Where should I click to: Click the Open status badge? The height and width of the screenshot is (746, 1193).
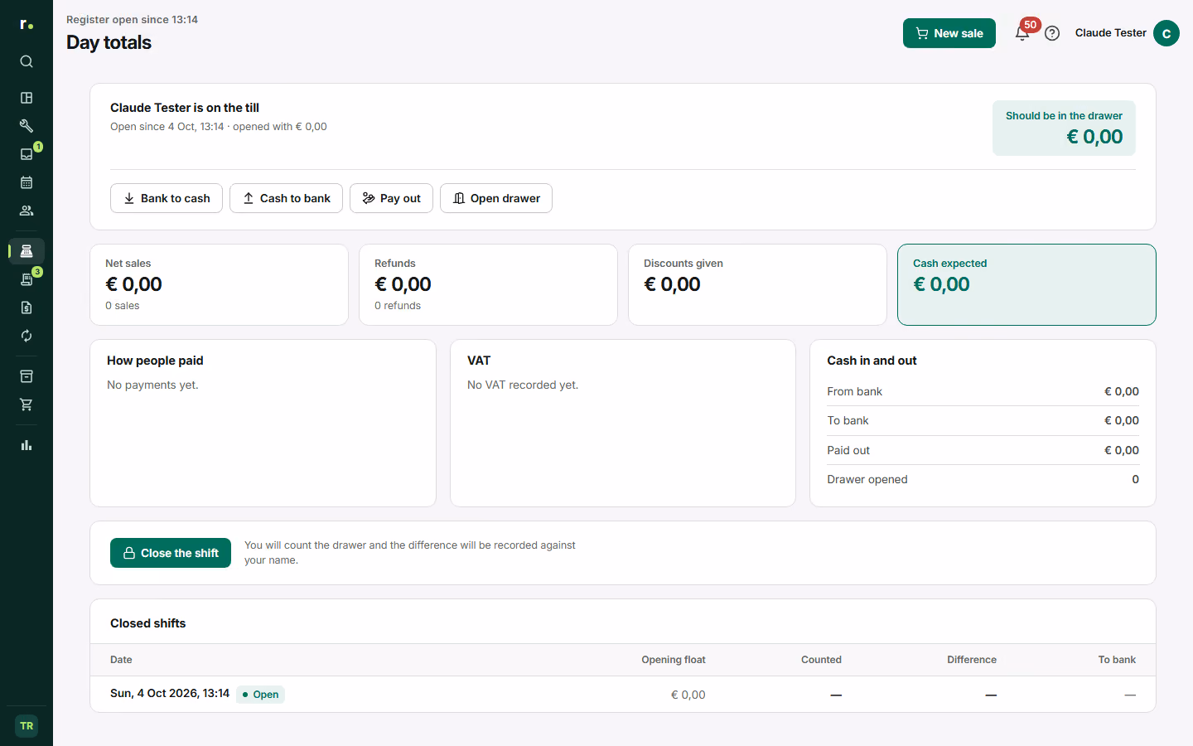pos(260,695)
